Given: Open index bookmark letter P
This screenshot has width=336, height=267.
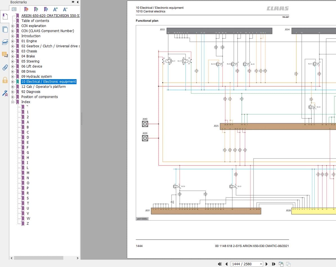Looking at the screenshot, I should (28, 188).
